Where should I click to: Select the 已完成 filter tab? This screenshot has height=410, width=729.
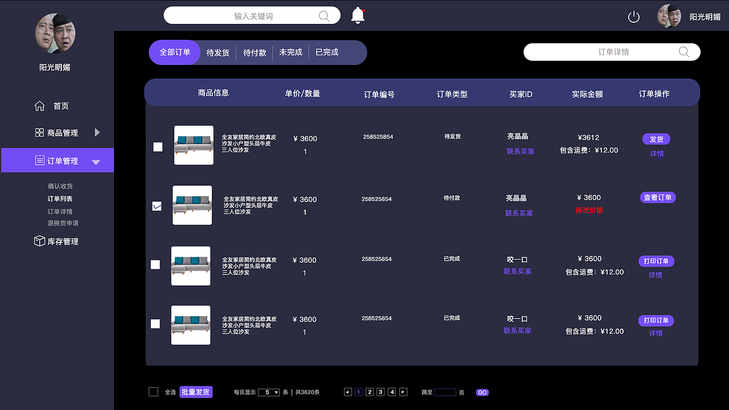coord(326,52)
